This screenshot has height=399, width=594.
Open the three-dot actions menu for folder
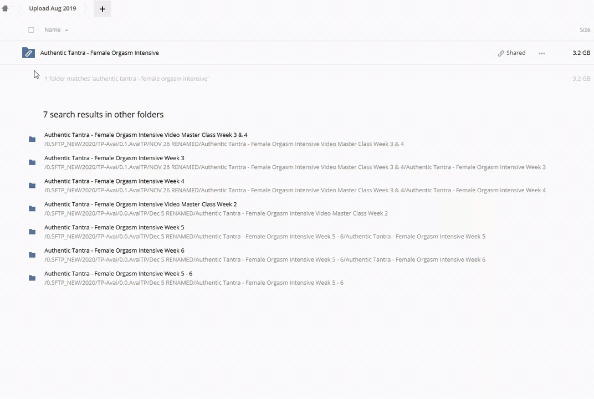[x=541, y=53]
